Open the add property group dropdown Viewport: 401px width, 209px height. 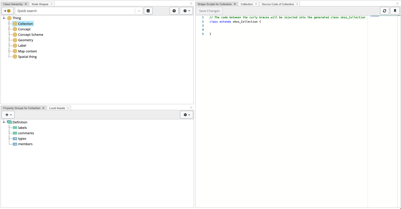[x=8, y=115]
